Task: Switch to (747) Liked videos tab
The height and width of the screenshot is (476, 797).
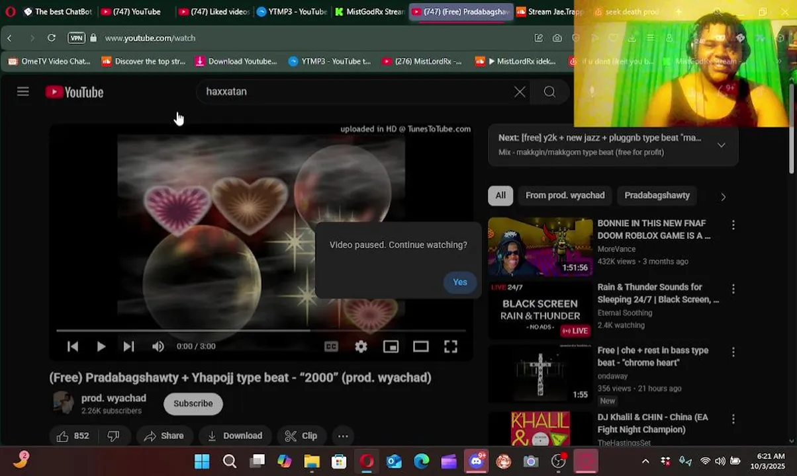Action: coord(214,12)
